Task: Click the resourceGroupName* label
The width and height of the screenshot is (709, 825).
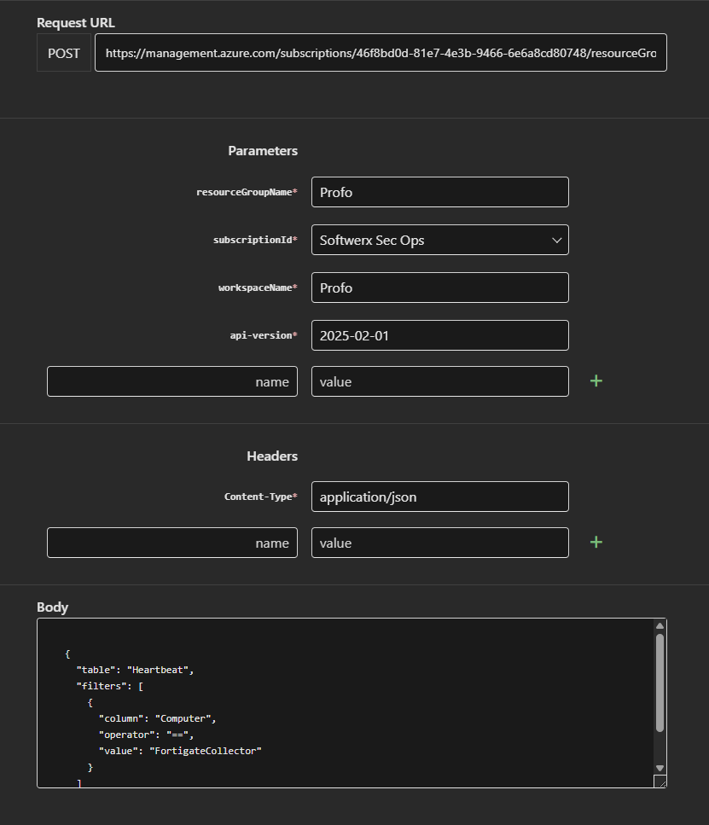Action: tap(247, 192)
